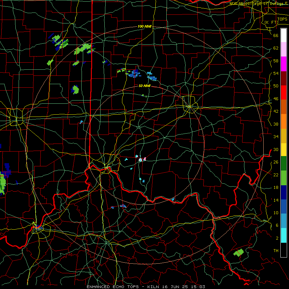Viewport: 289px width, 289px height.
Task: Click the 34 legend value
Action: click(x=276, y=137)
